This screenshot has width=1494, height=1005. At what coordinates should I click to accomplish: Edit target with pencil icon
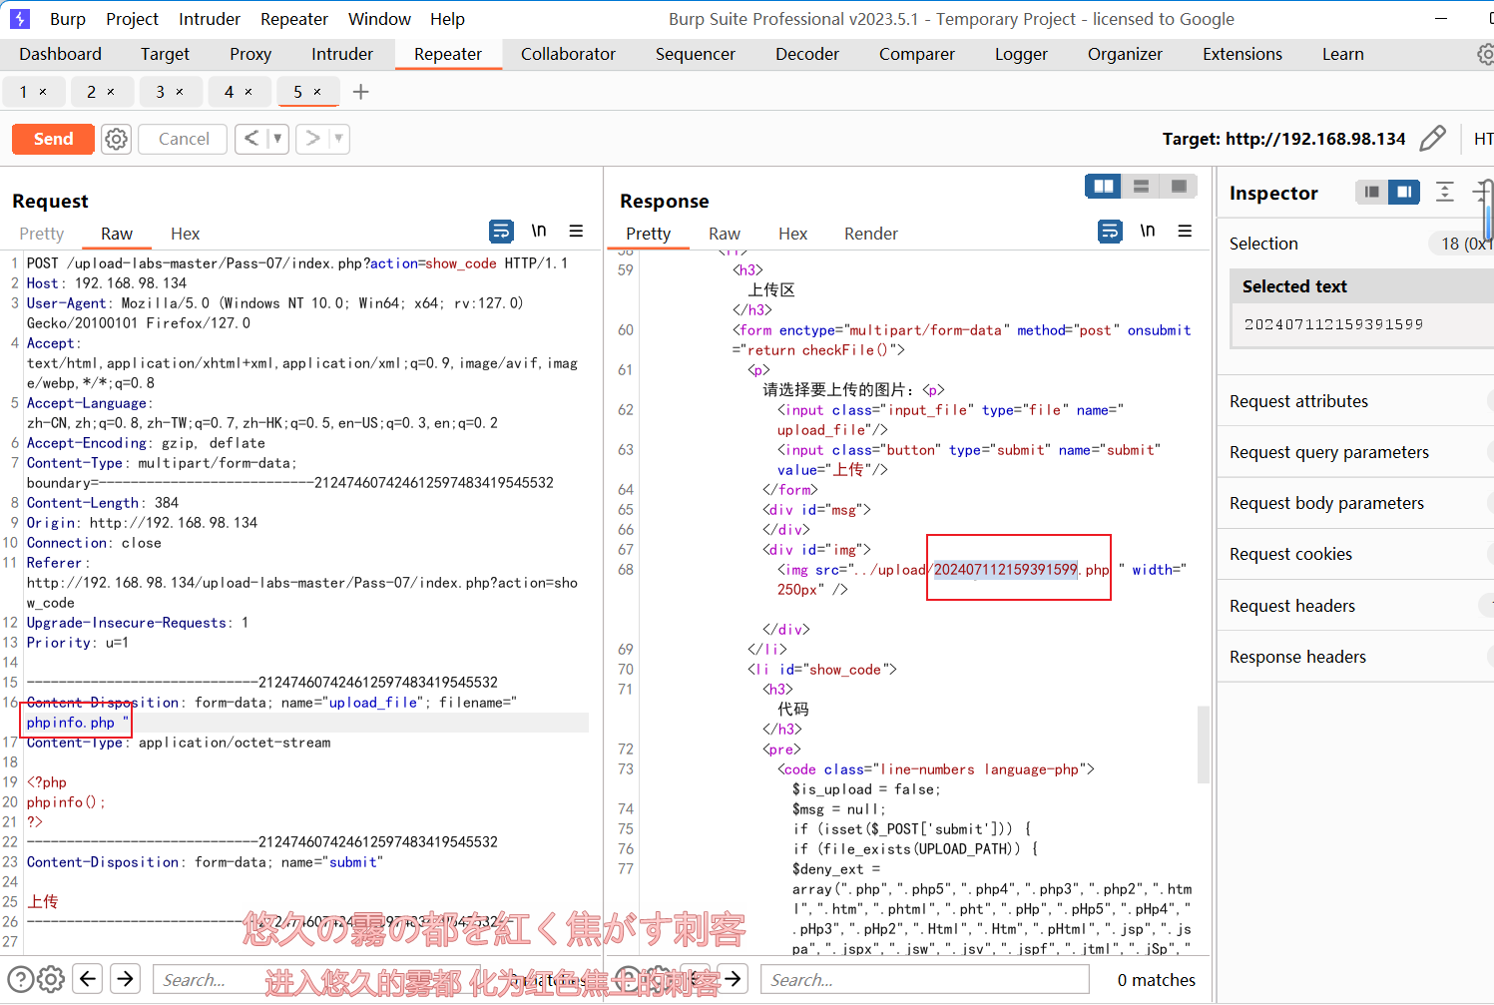click(1432, 139)
